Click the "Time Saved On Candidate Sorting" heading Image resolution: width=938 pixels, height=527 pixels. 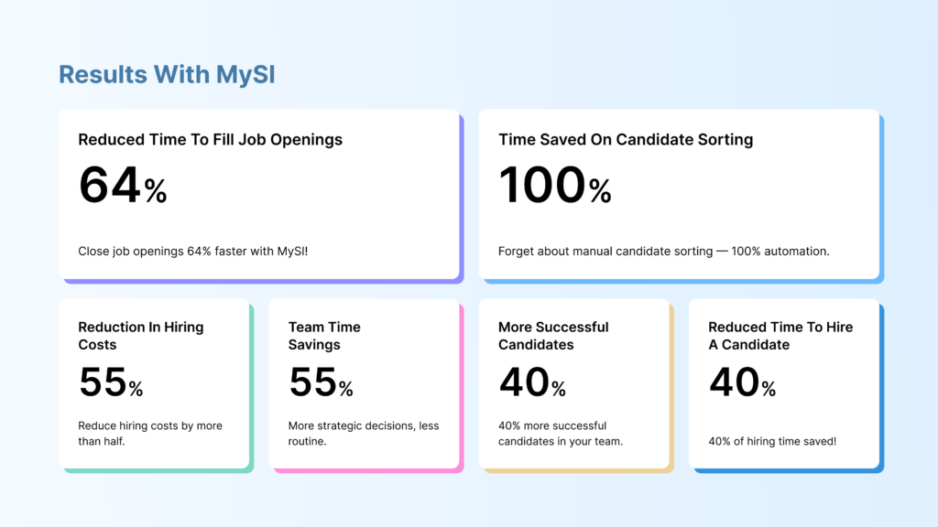626,140
